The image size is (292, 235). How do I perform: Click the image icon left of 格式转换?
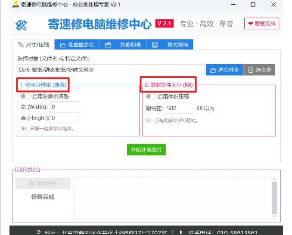155,45
